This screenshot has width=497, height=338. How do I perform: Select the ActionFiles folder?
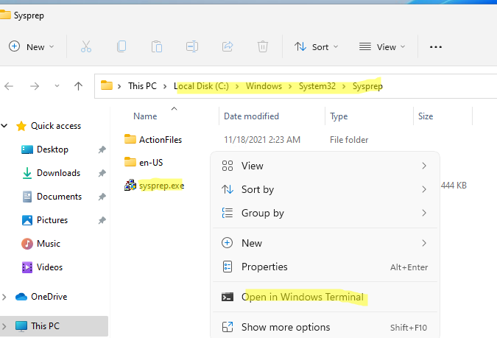tap(161, 140)
